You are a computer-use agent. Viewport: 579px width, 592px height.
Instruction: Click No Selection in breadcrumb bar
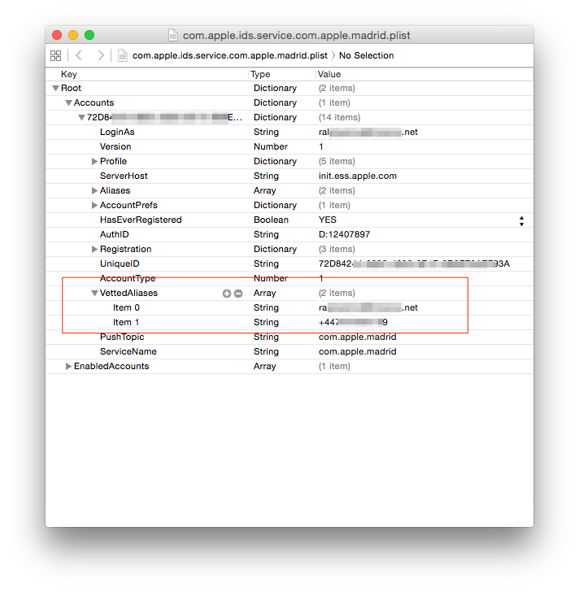[x=366, y=55]
